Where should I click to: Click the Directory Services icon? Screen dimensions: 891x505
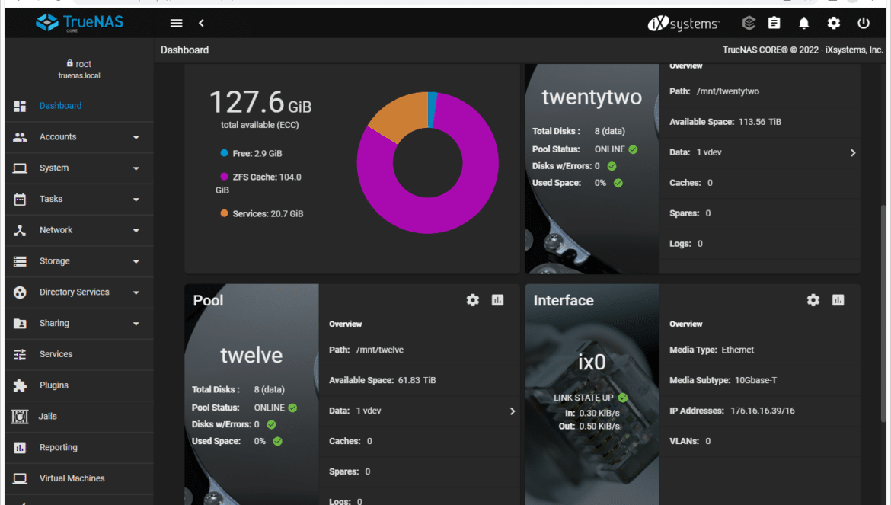(20, 292)
